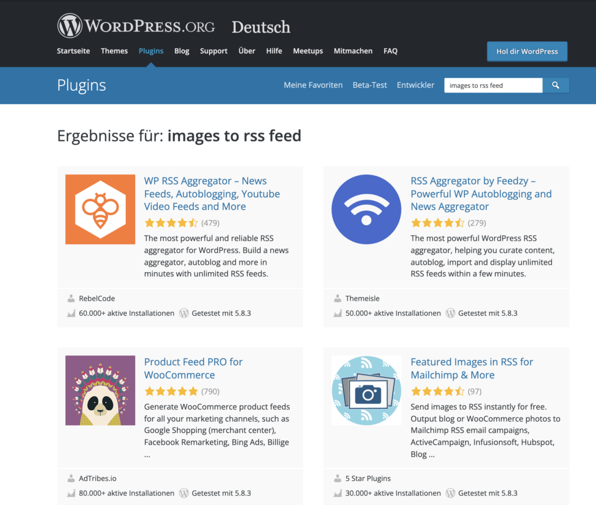
Task: Click the WordPress icon in the AdTribes.io card footer
Action: tap(184, 493)
